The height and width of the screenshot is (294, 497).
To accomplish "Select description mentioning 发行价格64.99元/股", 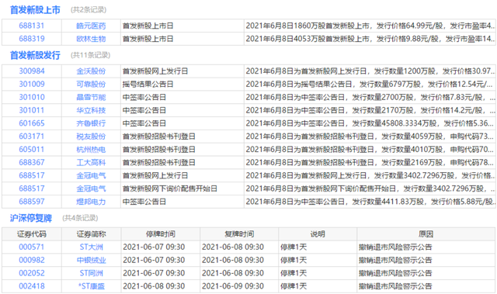I will (x=370, y=26).
